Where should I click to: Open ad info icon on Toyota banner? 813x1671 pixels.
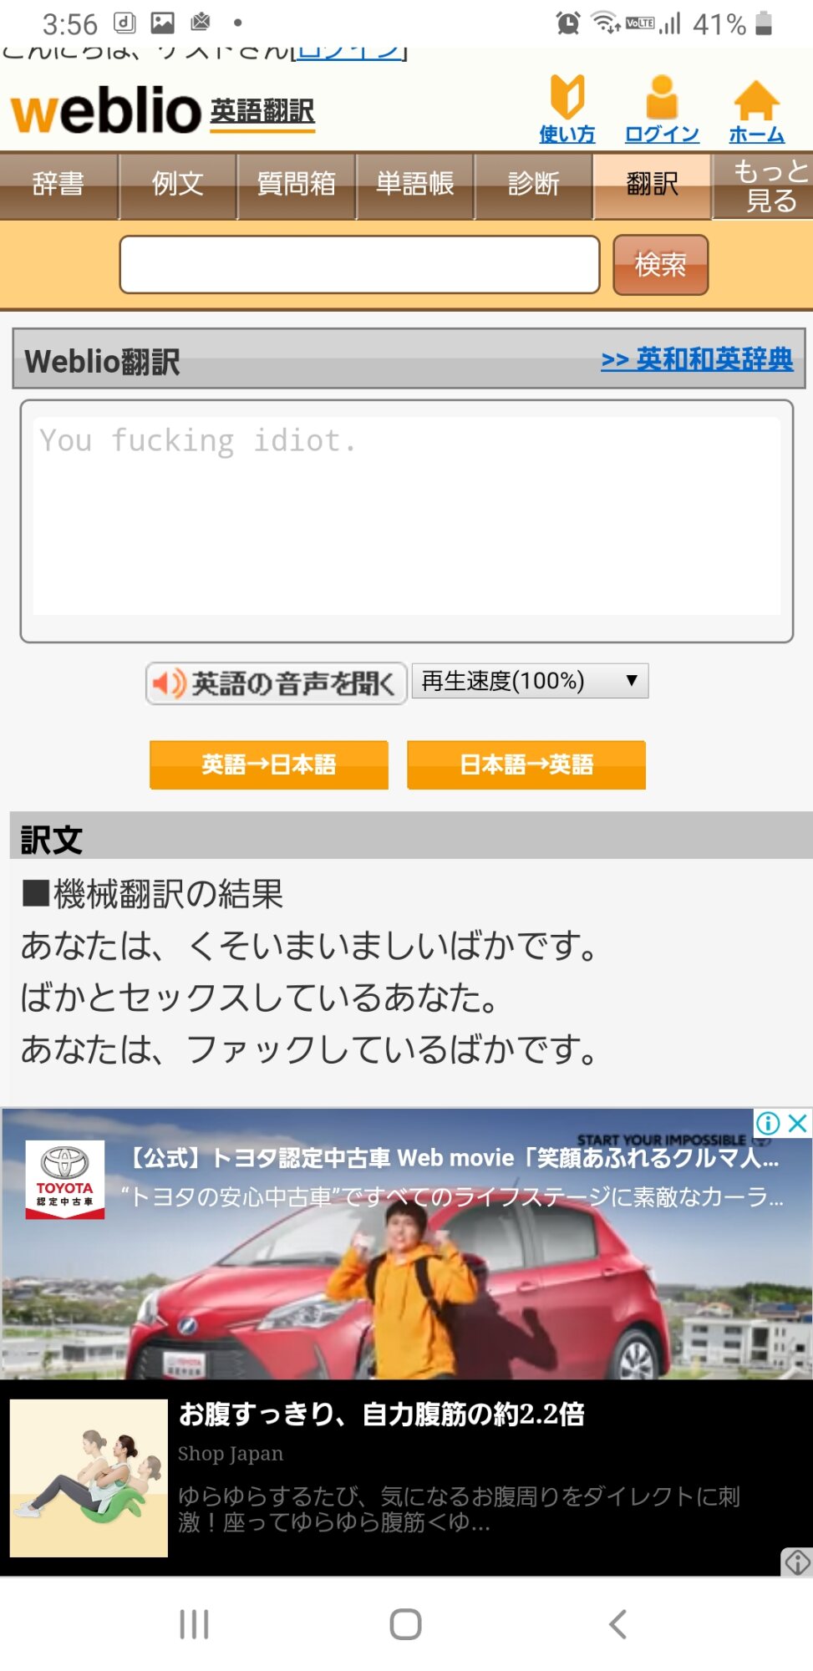tap(768, 1123)
